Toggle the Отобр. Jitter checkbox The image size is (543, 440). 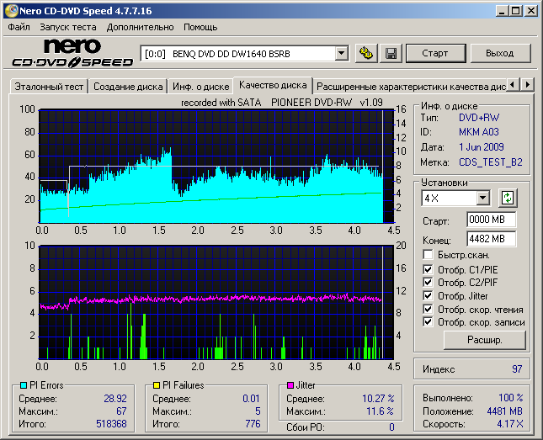[x=428, y=295]
